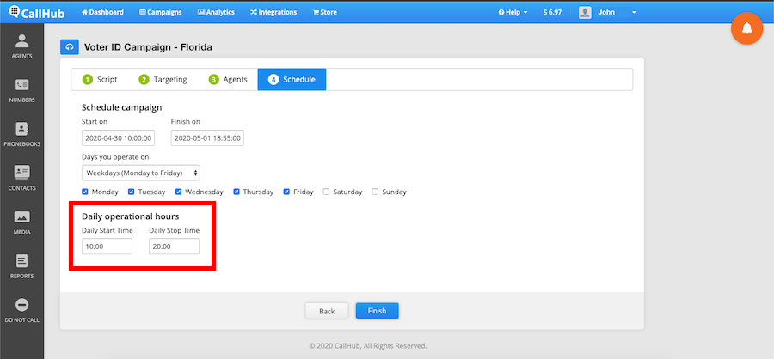Click the orange notification bell
Viewport: 774px width, 359px height.
coord(746,28)
